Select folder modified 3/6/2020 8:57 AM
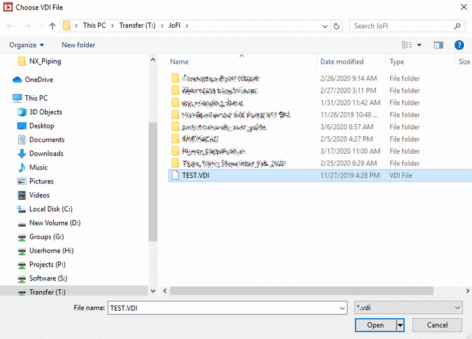Viewport: 472px width, 339px height. [320, 127]
